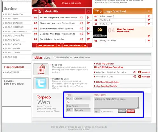Play A Um Segundo Do Meu Fim preview

click(x=135, y=72)
